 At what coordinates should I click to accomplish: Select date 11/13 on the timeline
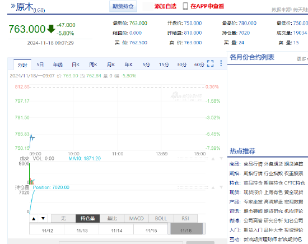pyautogui.click(x=82, y=231)
